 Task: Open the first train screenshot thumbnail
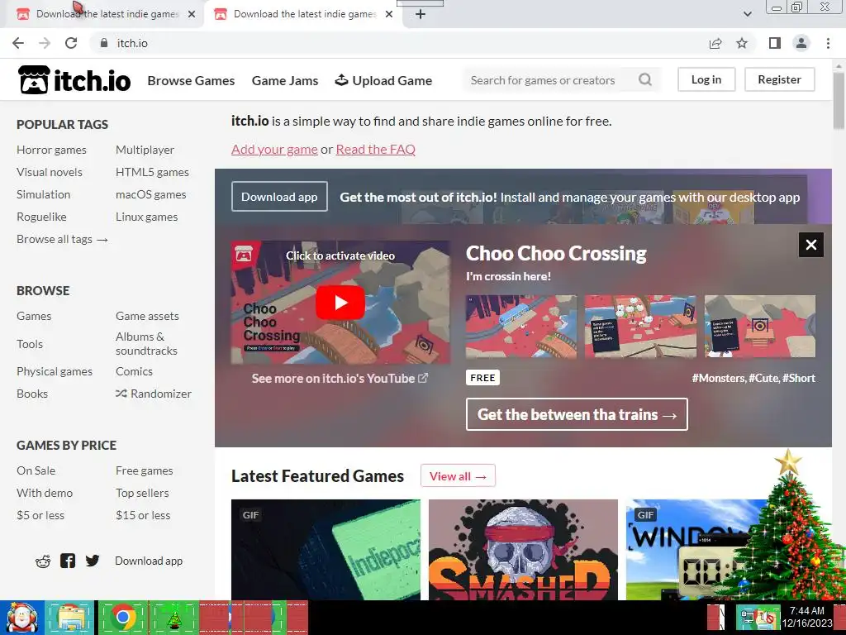521,326
